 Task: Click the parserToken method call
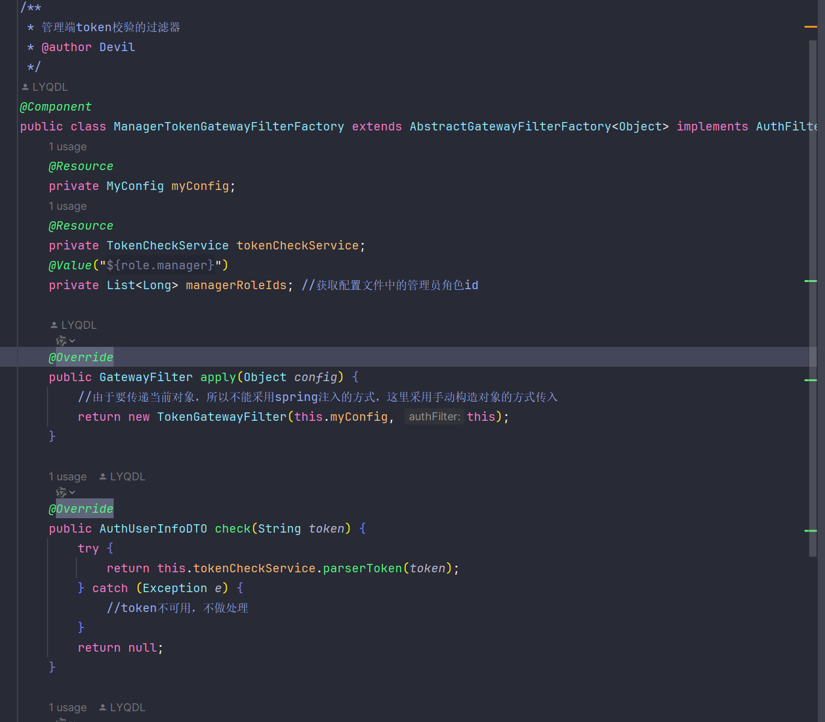[363, 569]
